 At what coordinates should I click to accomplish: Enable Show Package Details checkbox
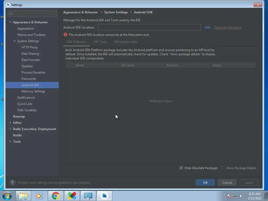click(x=223, y=168)
